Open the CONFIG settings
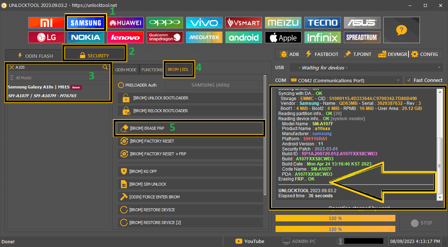 tap(424, 54)
